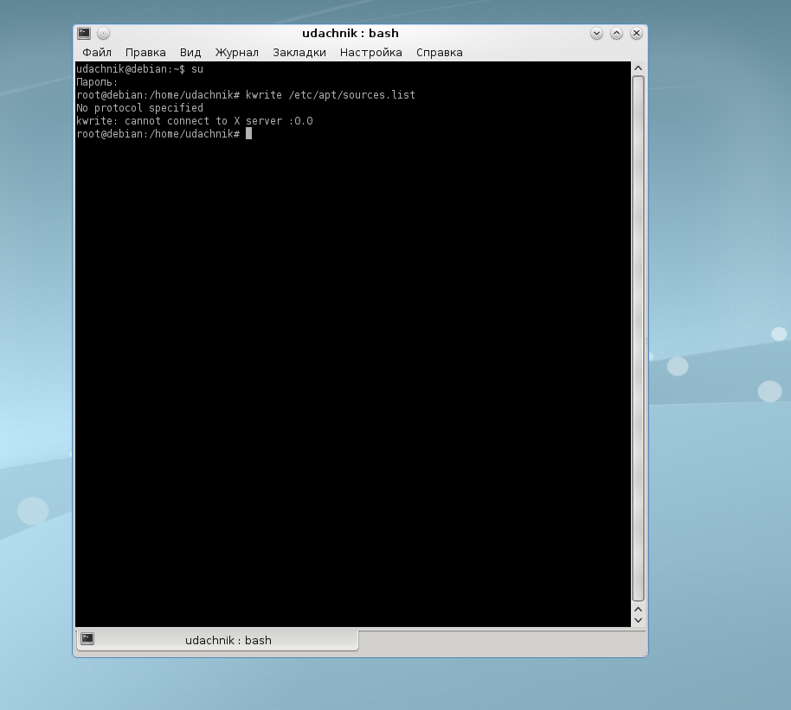Maximize the Konsole terminal window
The height and width of the screenshot is (710, 791).
616,34
